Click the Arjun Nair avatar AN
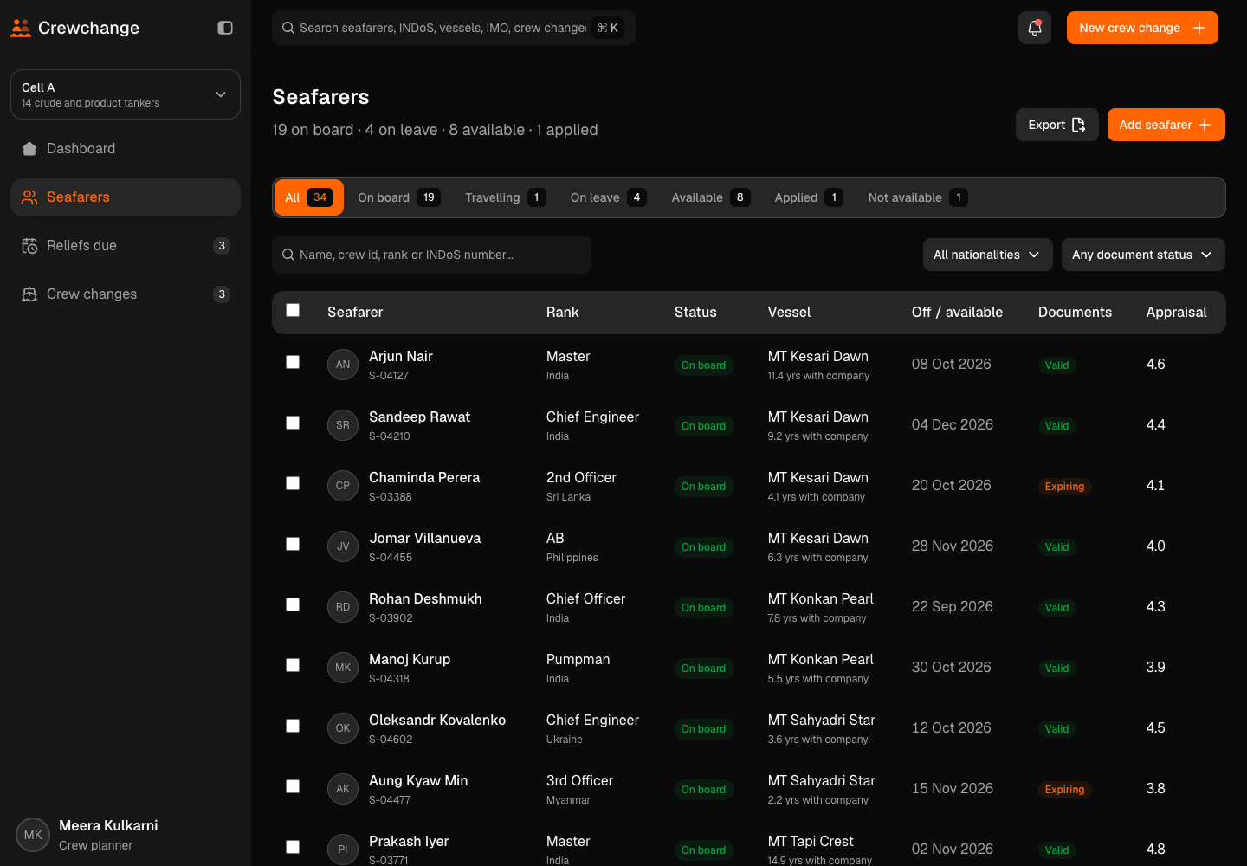The height and width of the screenshot is (866, 1247). (343, 365)
